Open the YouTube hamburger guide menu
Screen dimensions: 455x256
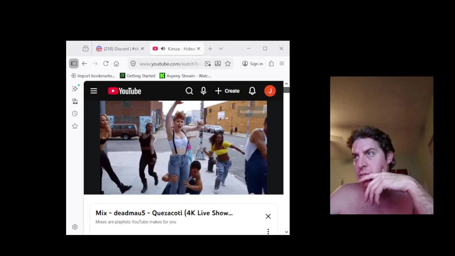pos(94,91)
